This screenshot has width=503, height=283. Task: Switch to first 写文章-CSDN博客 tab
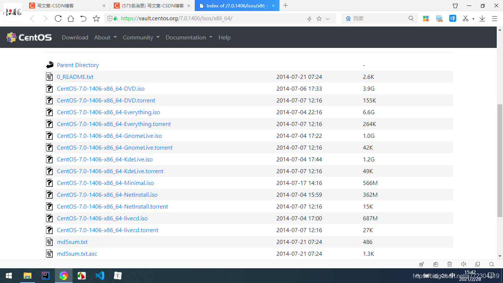(x=67, y=6)
